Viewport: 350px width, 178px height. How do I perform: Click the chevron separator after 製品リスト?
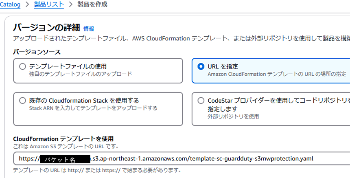tap(71, 4)
